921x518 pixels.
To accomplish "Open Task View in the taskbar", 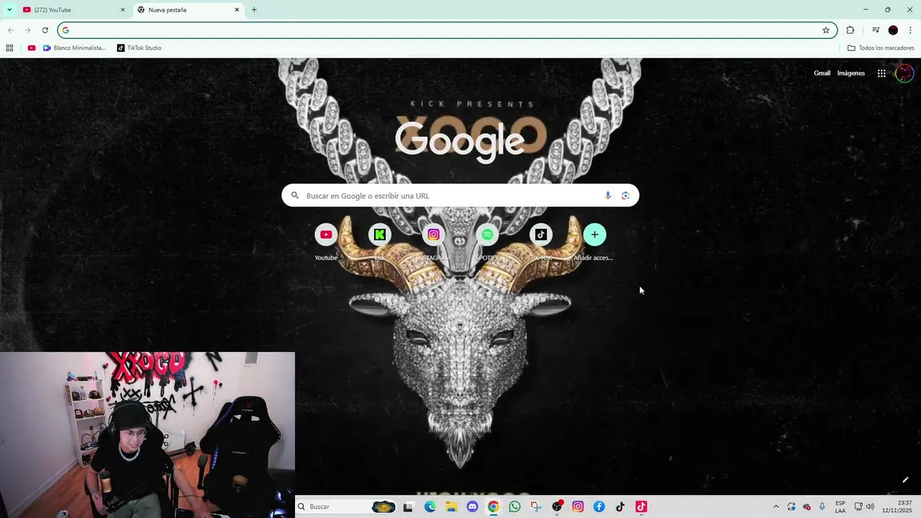I will tap(408, 506).
